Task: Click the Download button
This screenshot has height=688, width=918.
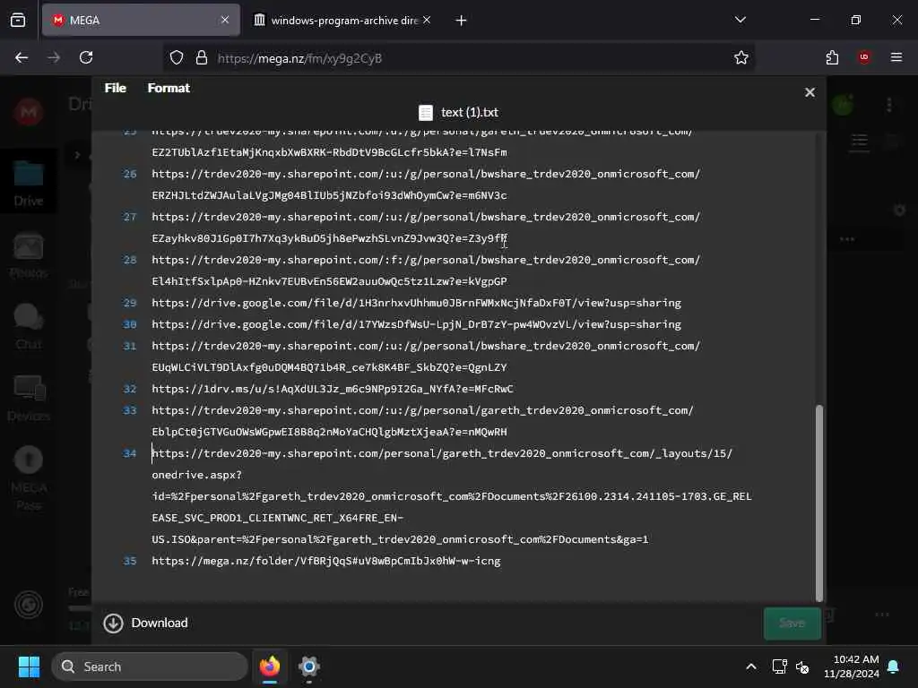Action: pyautogui.click(x=146, y=623)
